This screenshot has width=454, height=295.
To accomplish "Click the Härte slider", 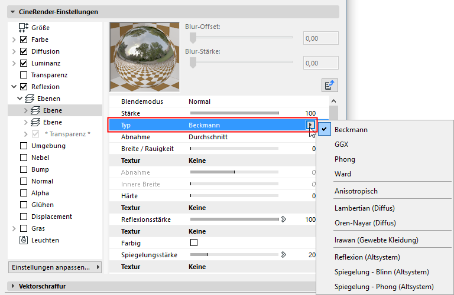I will click(234, 196).
